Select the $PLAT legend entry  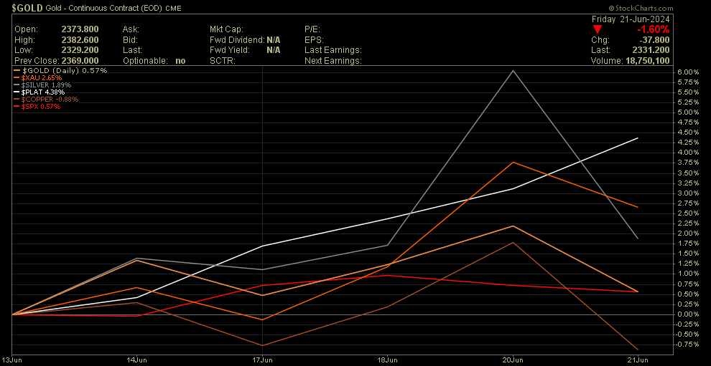(43, 92)
